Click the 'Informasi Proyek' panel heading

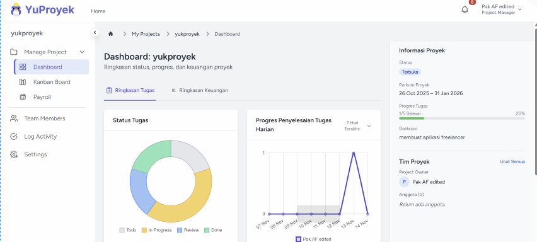pos(422,50)
